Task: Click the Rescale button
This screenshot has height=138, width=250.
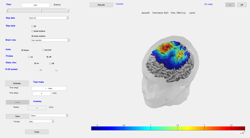Action: [x=101, y=5]
